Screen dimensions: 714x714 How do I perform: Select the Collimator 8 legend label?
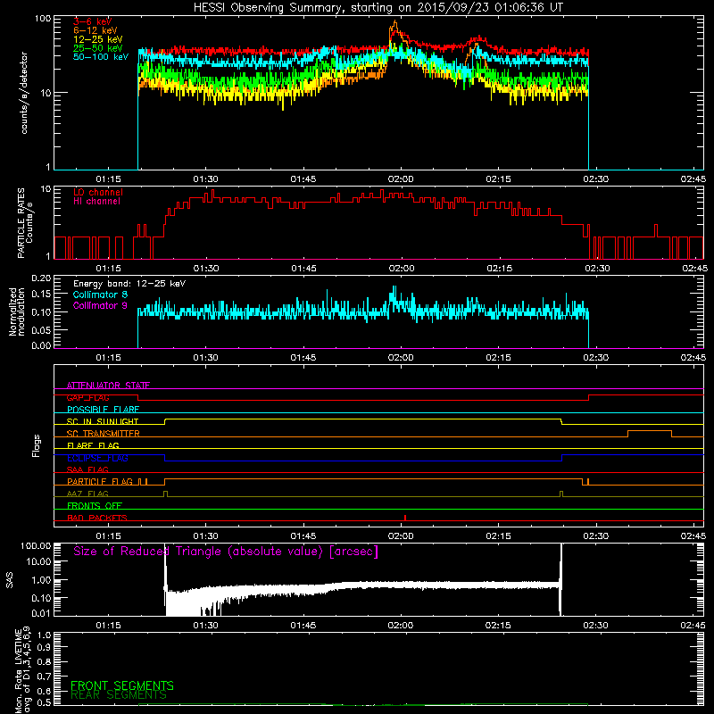(x=100, y=295)
